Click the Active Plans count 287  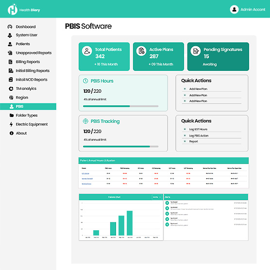pyautogui.click(x=154, y=56)
